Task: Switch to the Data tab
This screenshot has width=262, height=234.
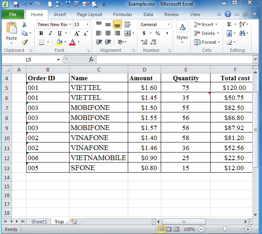Action: (148, 14)
